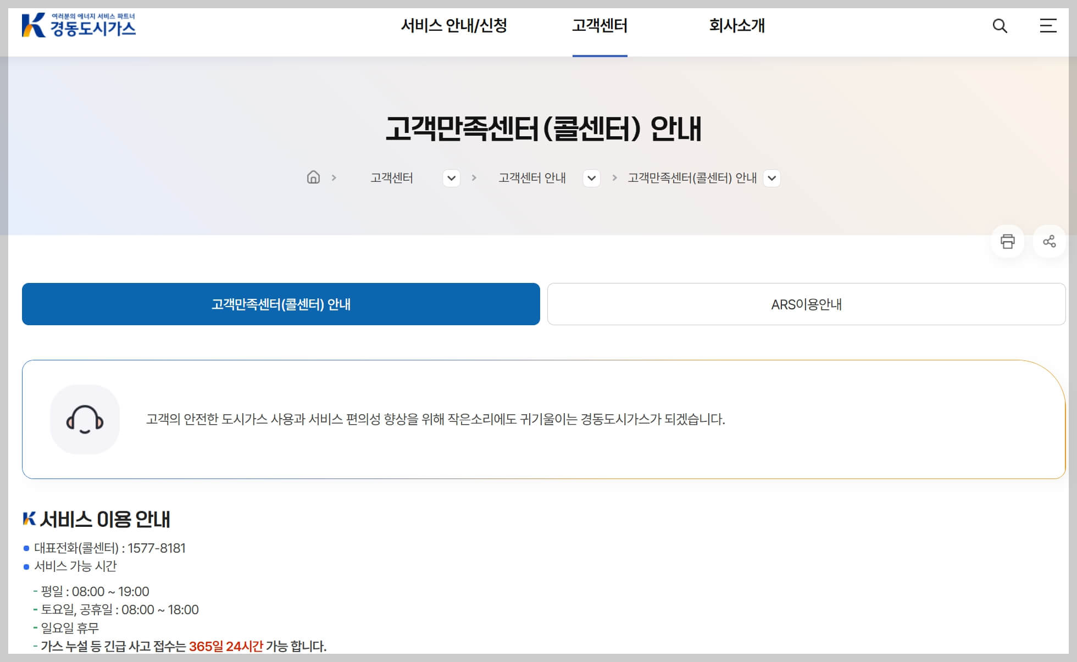Image resolution: width=1077 pixels, height=662 pixels.
Task: Click the print icon
Action: tap(1007, 241)
